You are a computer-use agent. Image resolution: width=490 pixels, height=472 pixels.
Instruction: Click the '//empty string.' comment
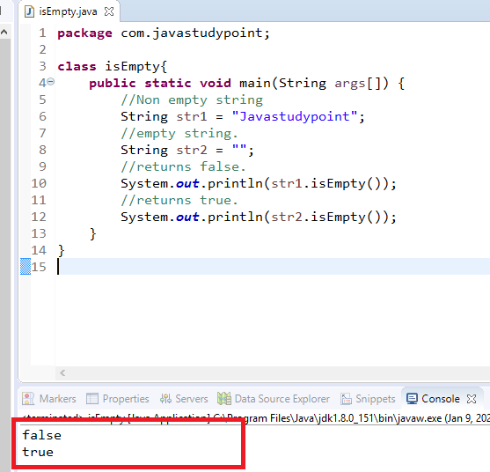click(179, 134)
